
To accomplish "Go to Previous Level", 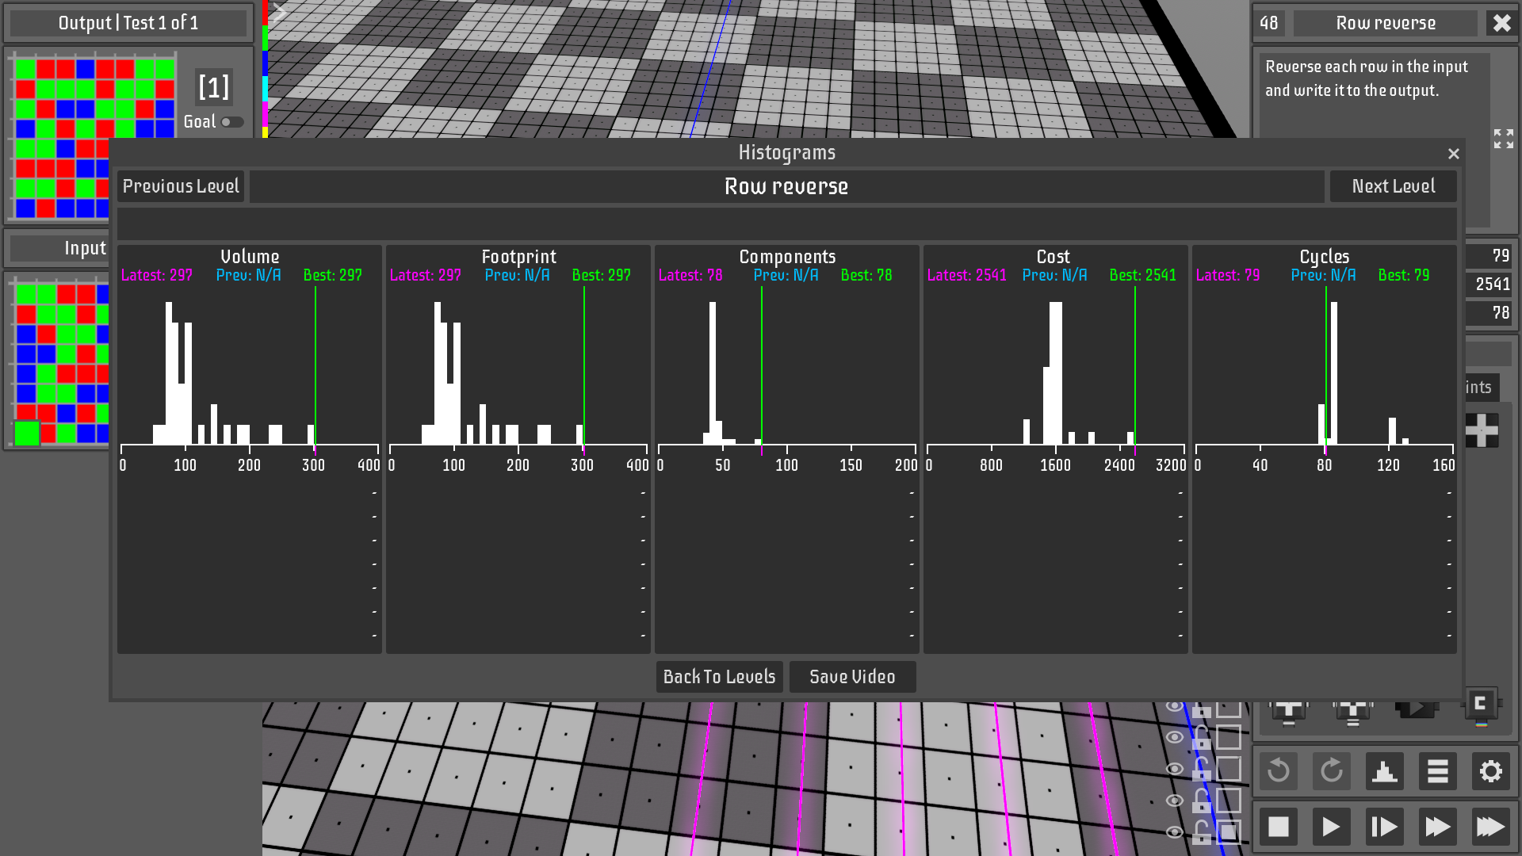I will (x=181, y=186).
